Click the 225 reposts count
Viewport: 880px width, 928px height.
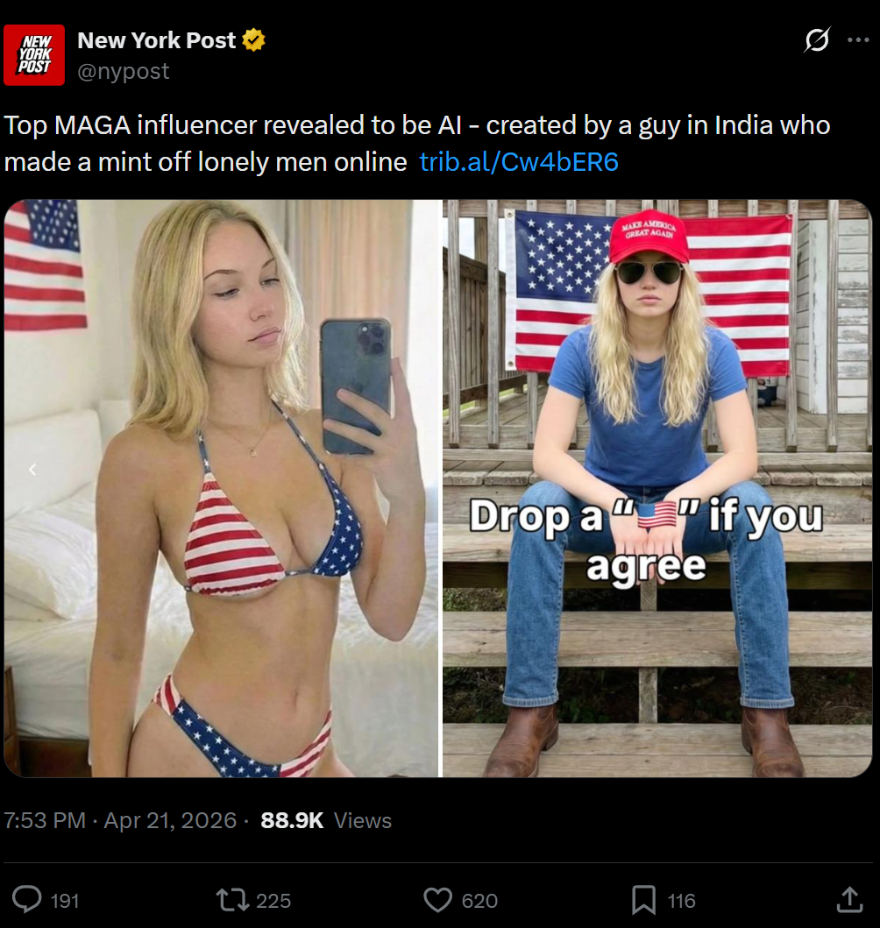(x=273, y=901)
